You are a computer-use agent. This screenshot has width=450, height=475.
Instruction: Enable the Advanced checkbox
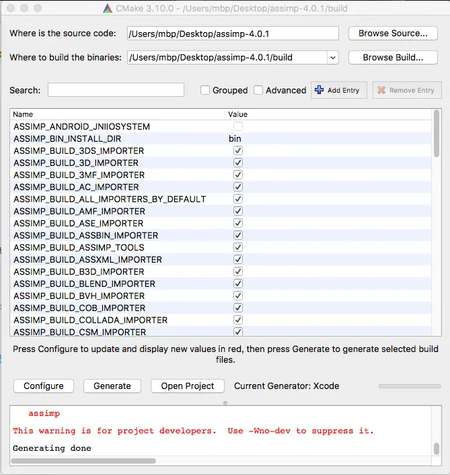click(258, 90)
